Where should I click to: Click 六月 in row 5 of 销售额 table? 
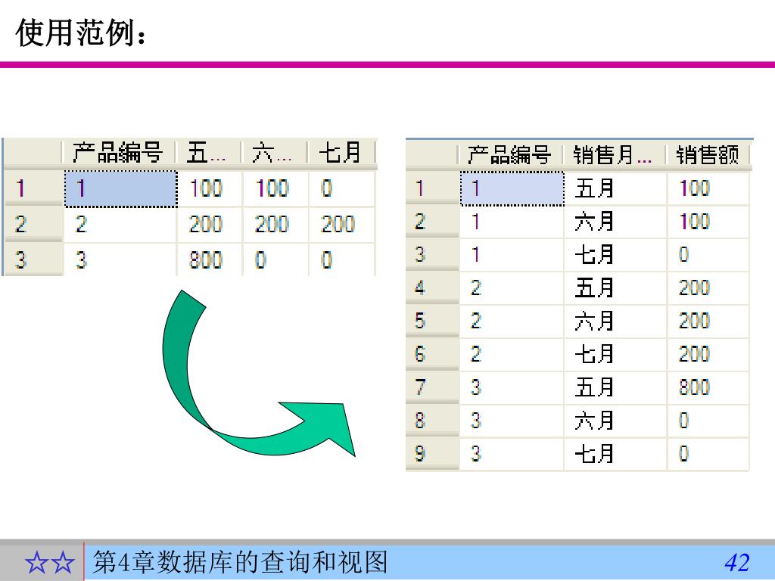(x=615, y=321)
